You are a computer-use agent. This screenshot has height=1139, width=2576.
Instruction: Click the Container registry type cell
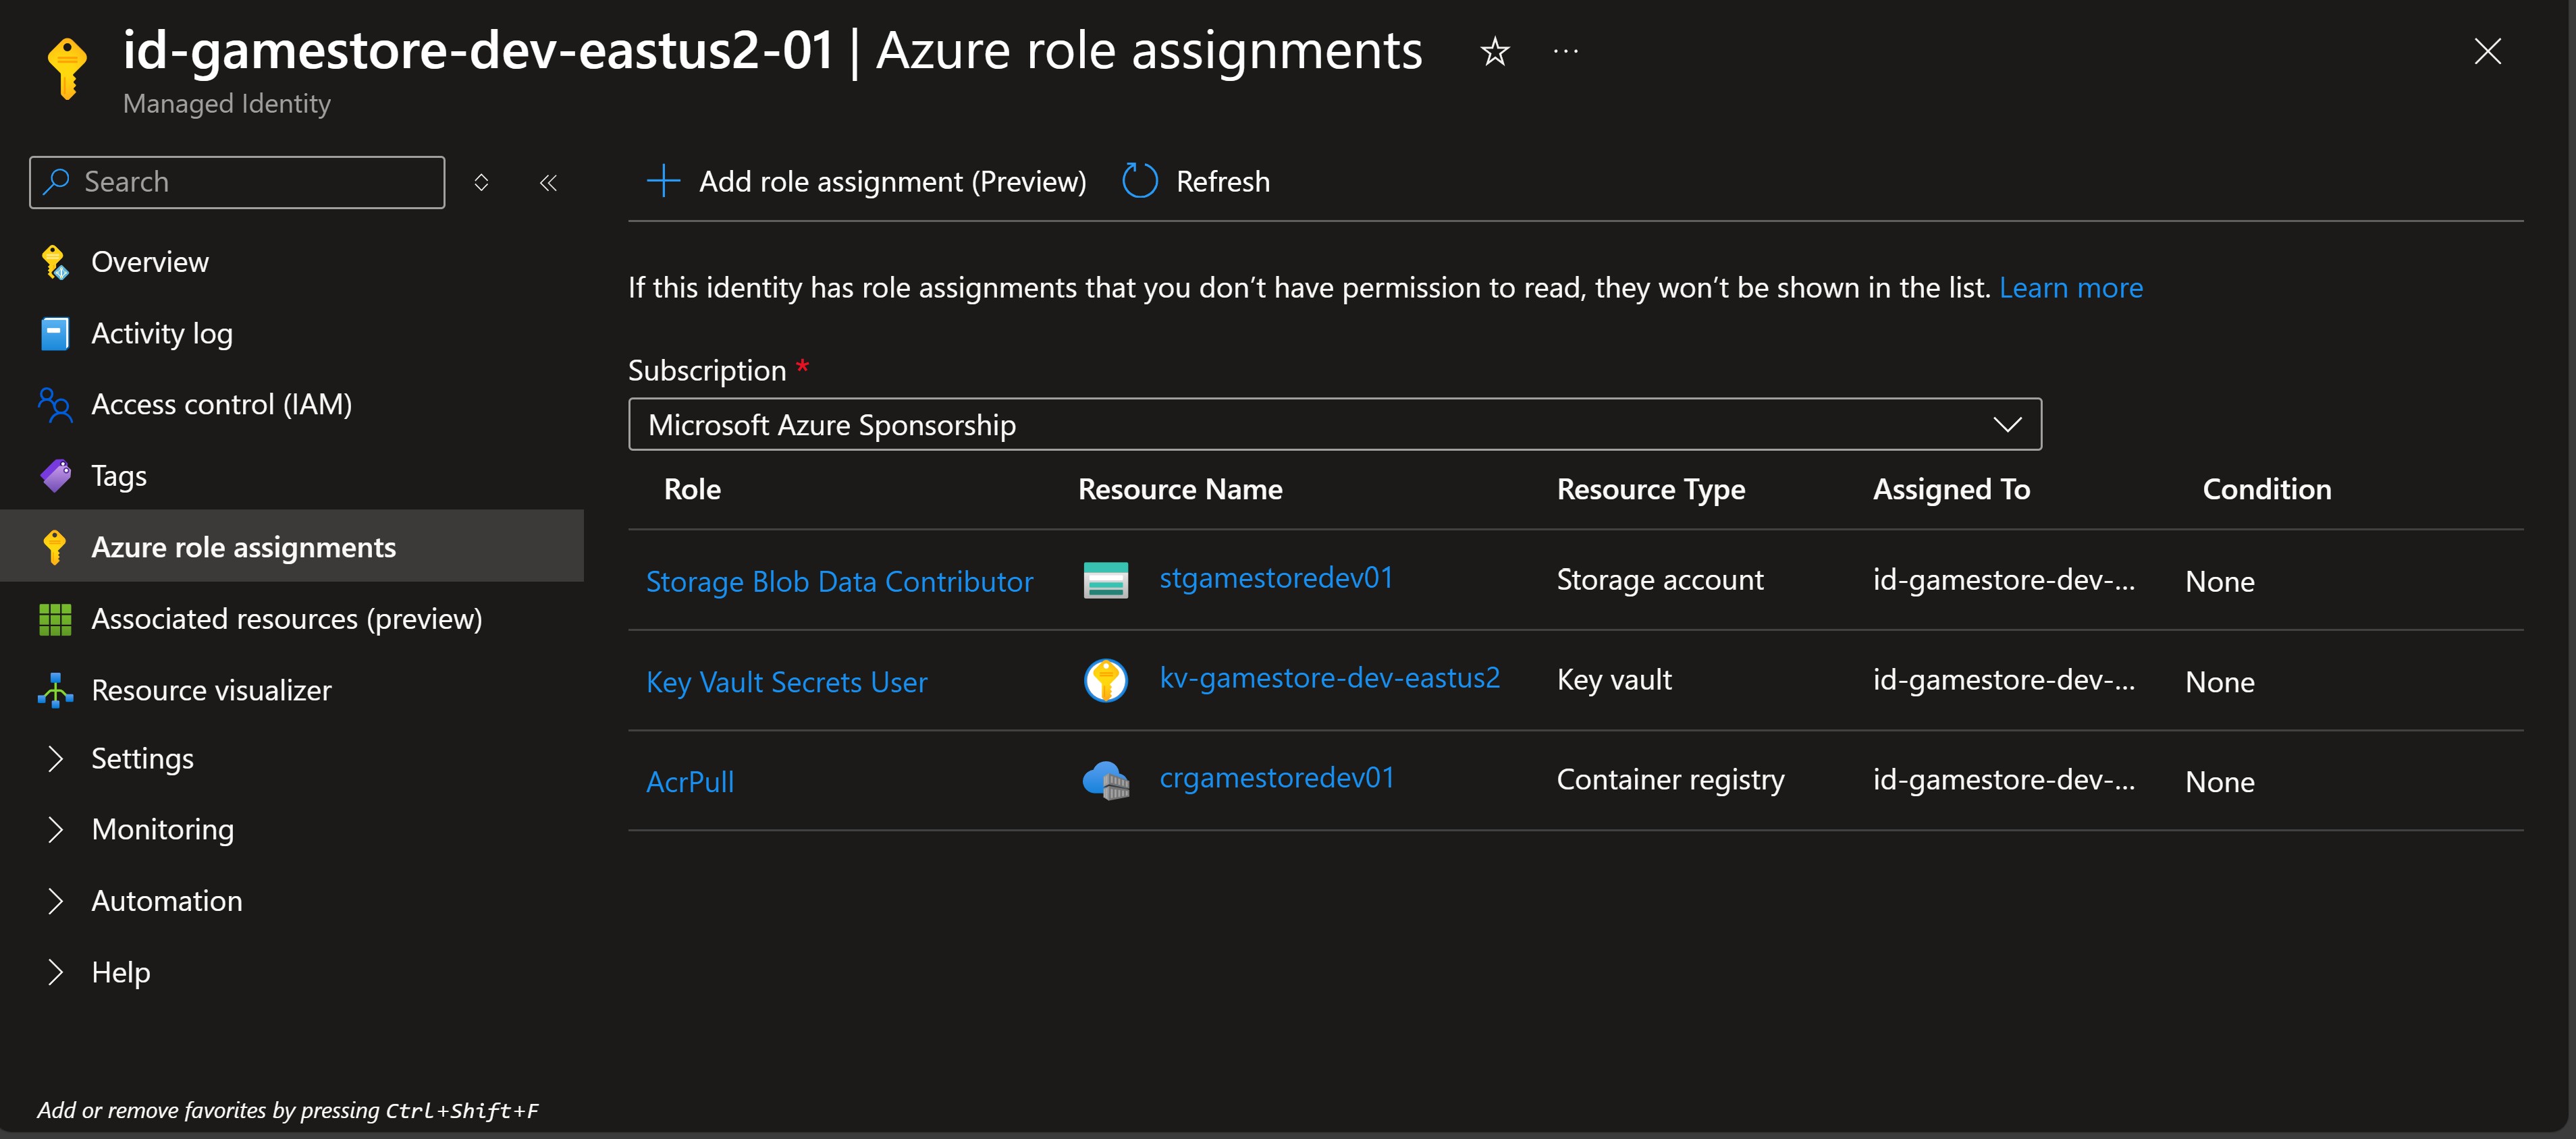(1670, 780)
